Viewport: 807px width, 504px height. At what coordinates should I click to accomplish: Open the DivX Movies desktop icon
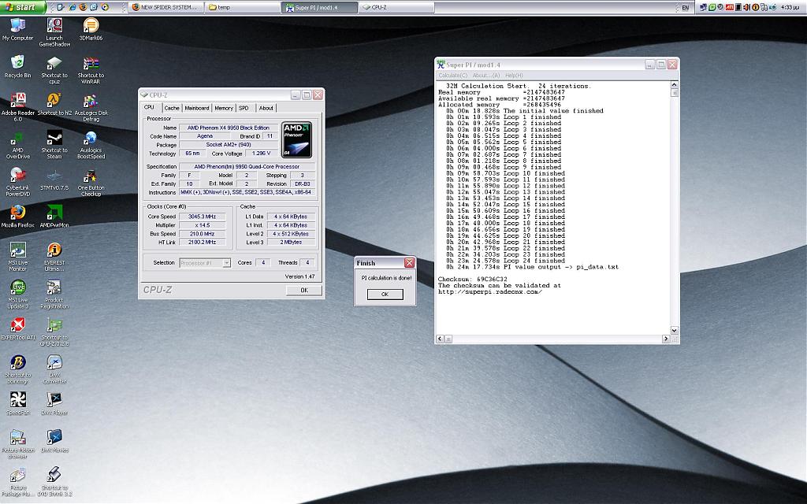click(x=54, y=441)
